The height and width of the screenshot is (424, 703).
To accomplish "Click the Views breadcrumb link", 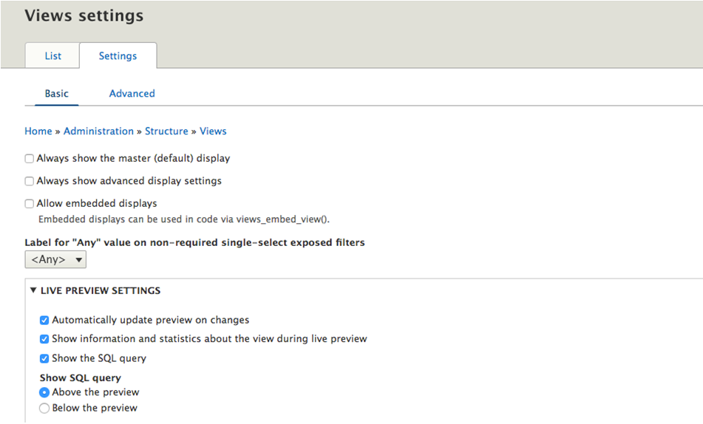I will pos(213,131).
